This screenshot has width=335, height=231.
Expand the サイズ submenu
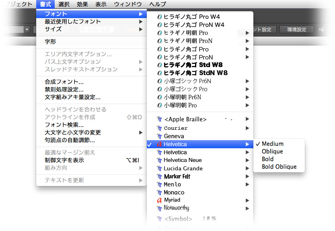click(x=91, y=29)
